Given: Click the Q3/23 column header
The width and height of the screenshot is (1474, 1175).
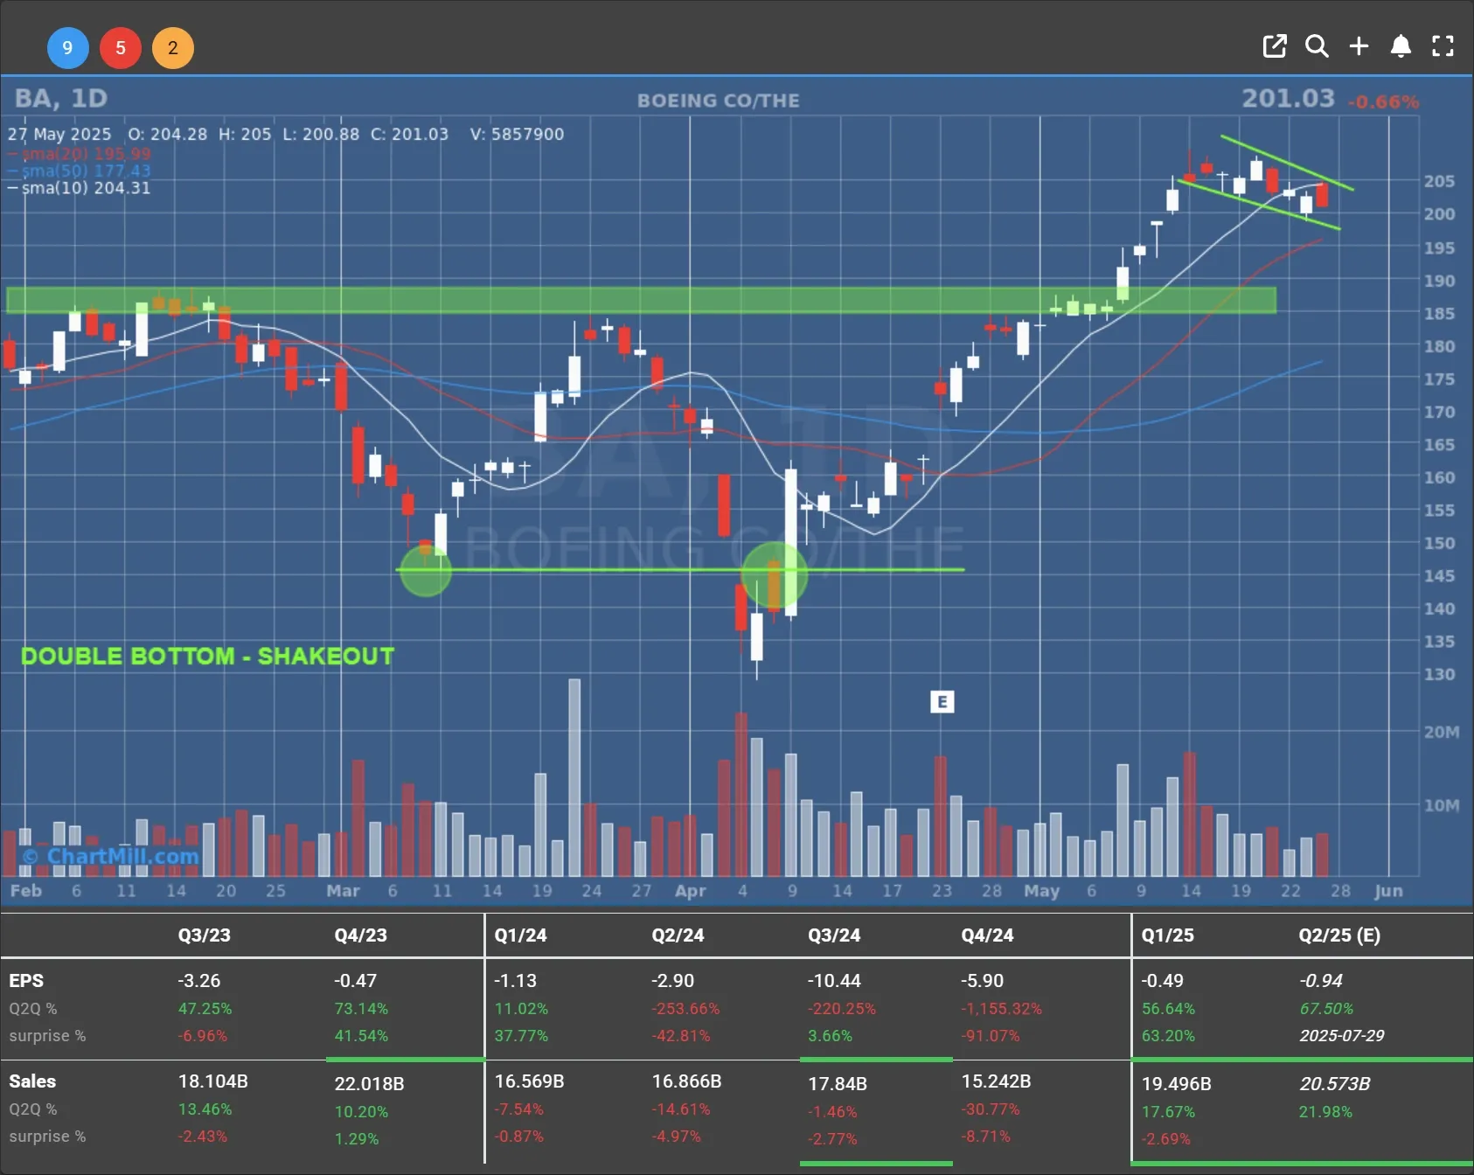Looking at the screenshot, I should pyautogui.click(x=205, y=935).
